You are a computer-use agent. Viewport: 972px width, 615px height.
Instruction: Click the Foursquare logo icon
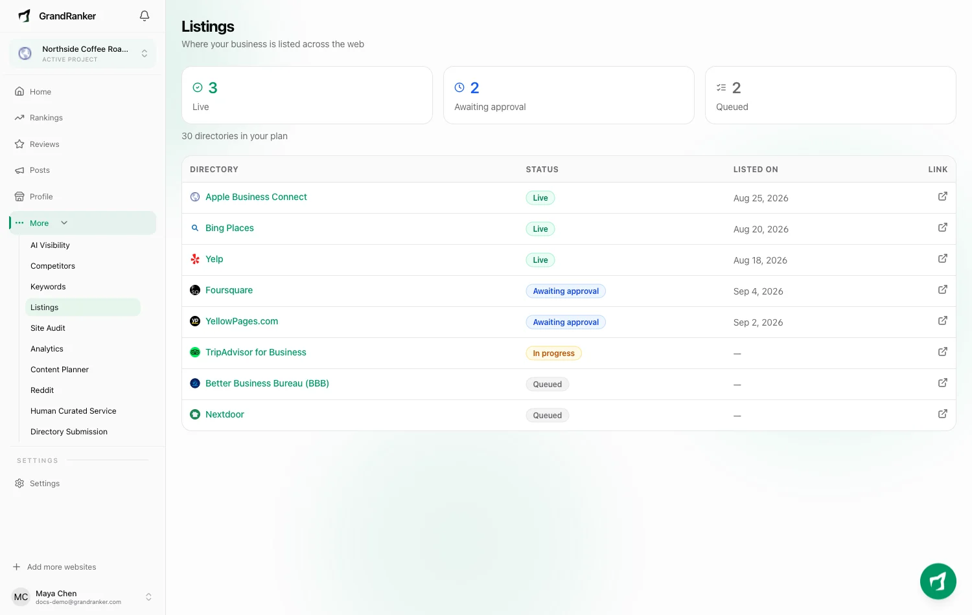click(195, 290)
